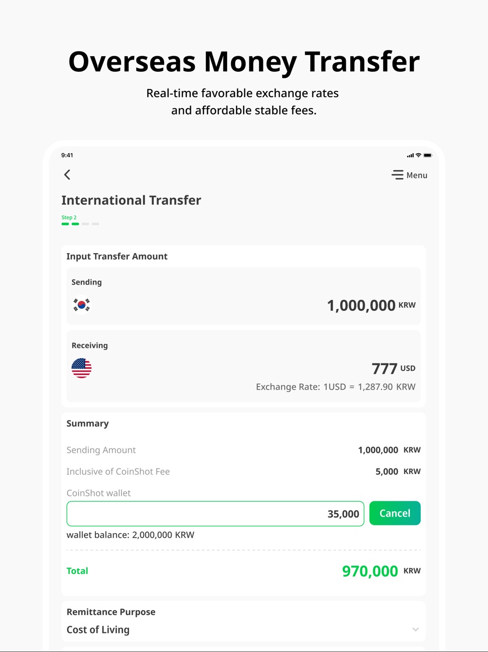Edit the 777 USD receiving amount
The image size is (488, 652).
pos(393,368)
